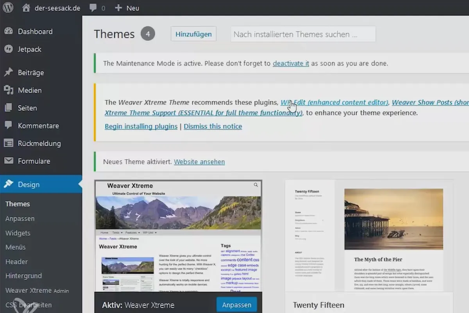Click the Design paintbrush icon
Viewport: 469px width, 313px height.
click(x=9, y=184)
